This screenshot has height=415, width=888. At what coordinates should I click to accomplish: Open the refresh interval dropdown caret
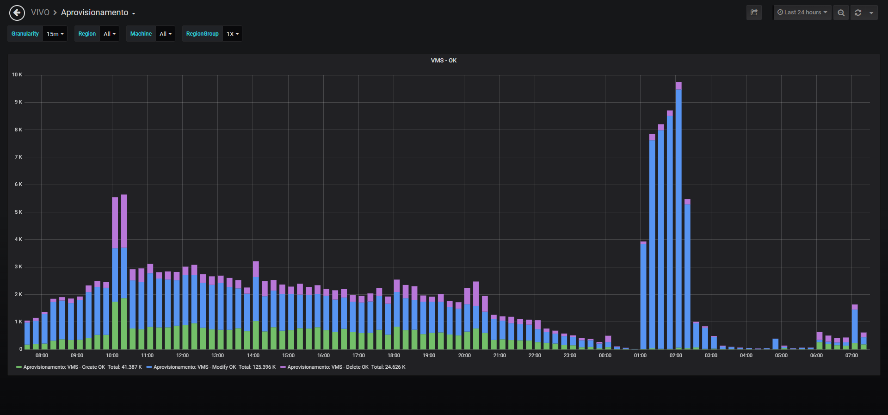[871, 12]
